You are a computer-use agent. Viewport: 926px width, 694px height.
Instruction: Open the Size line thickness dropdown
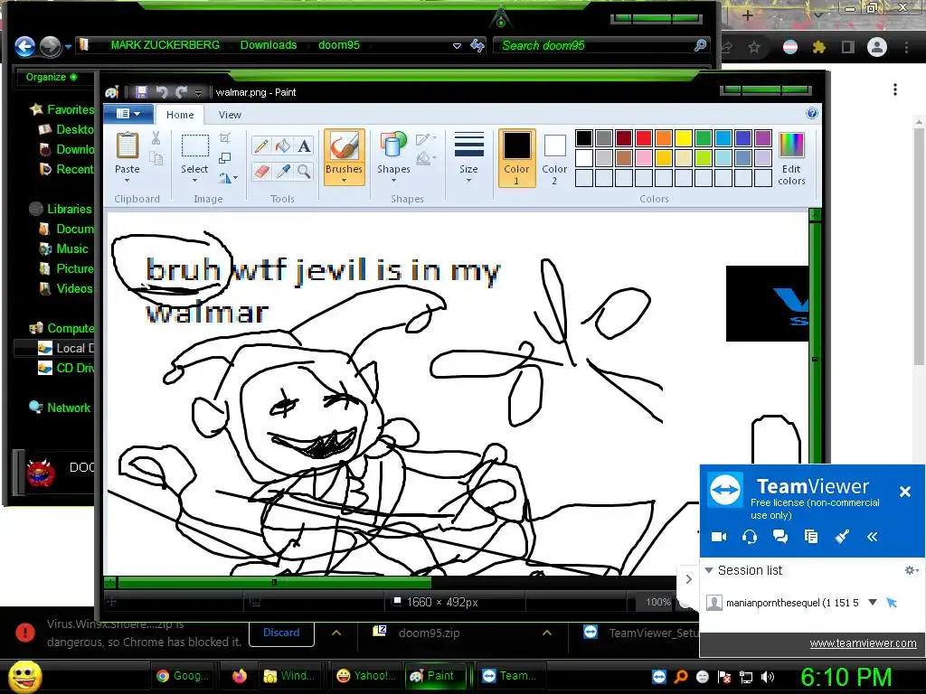click(x=468, y=180)
